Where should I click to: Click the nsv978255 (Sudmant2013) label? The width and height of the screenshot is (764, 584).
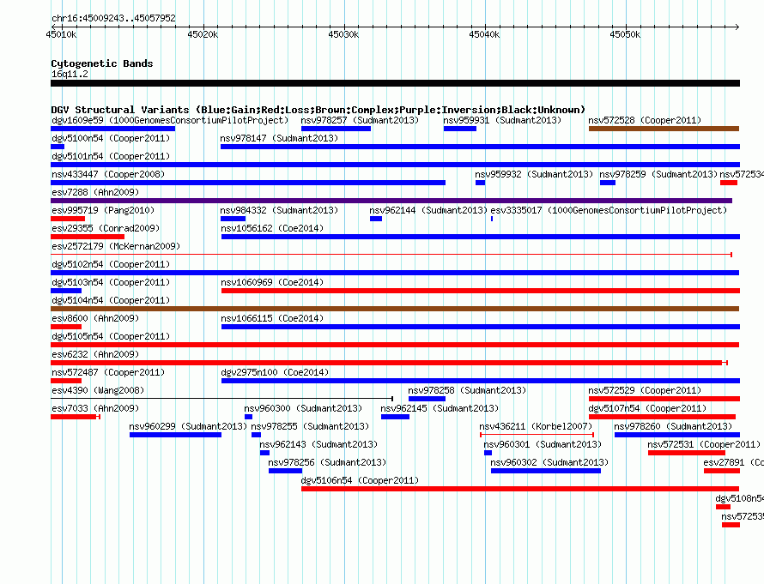pyautogui.click(x=310, y=426)
